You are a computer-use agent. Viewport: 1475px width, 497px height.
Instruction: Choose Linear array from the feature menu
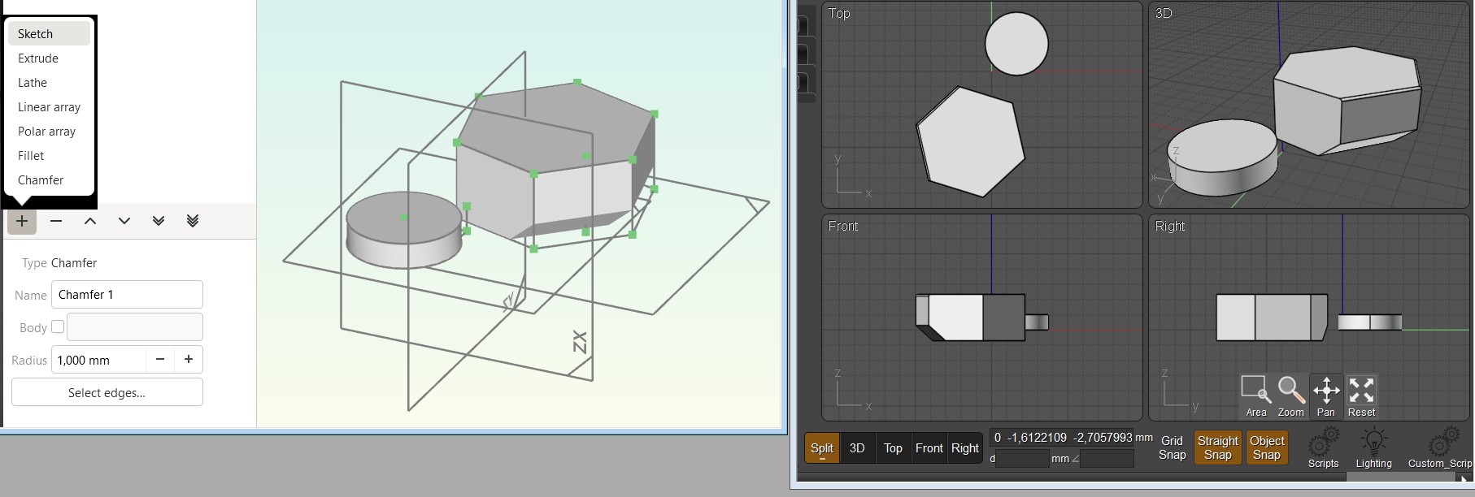coord(49,107)
